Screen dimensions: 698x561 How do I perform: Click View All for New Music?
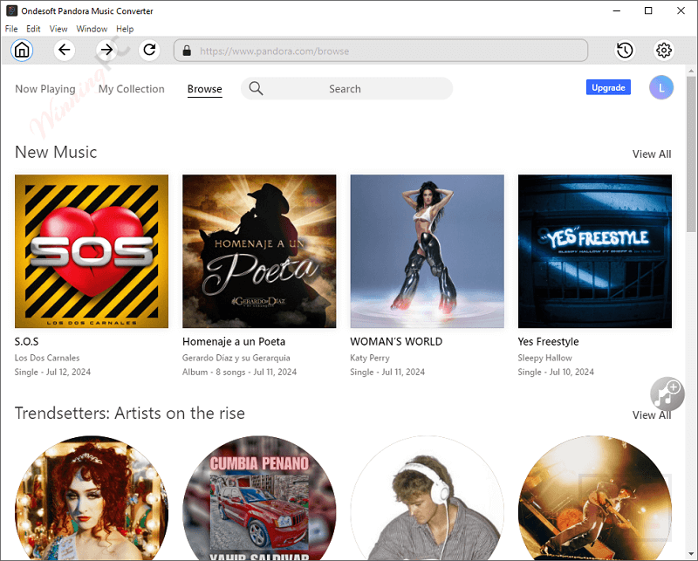(x=652, y=154)
